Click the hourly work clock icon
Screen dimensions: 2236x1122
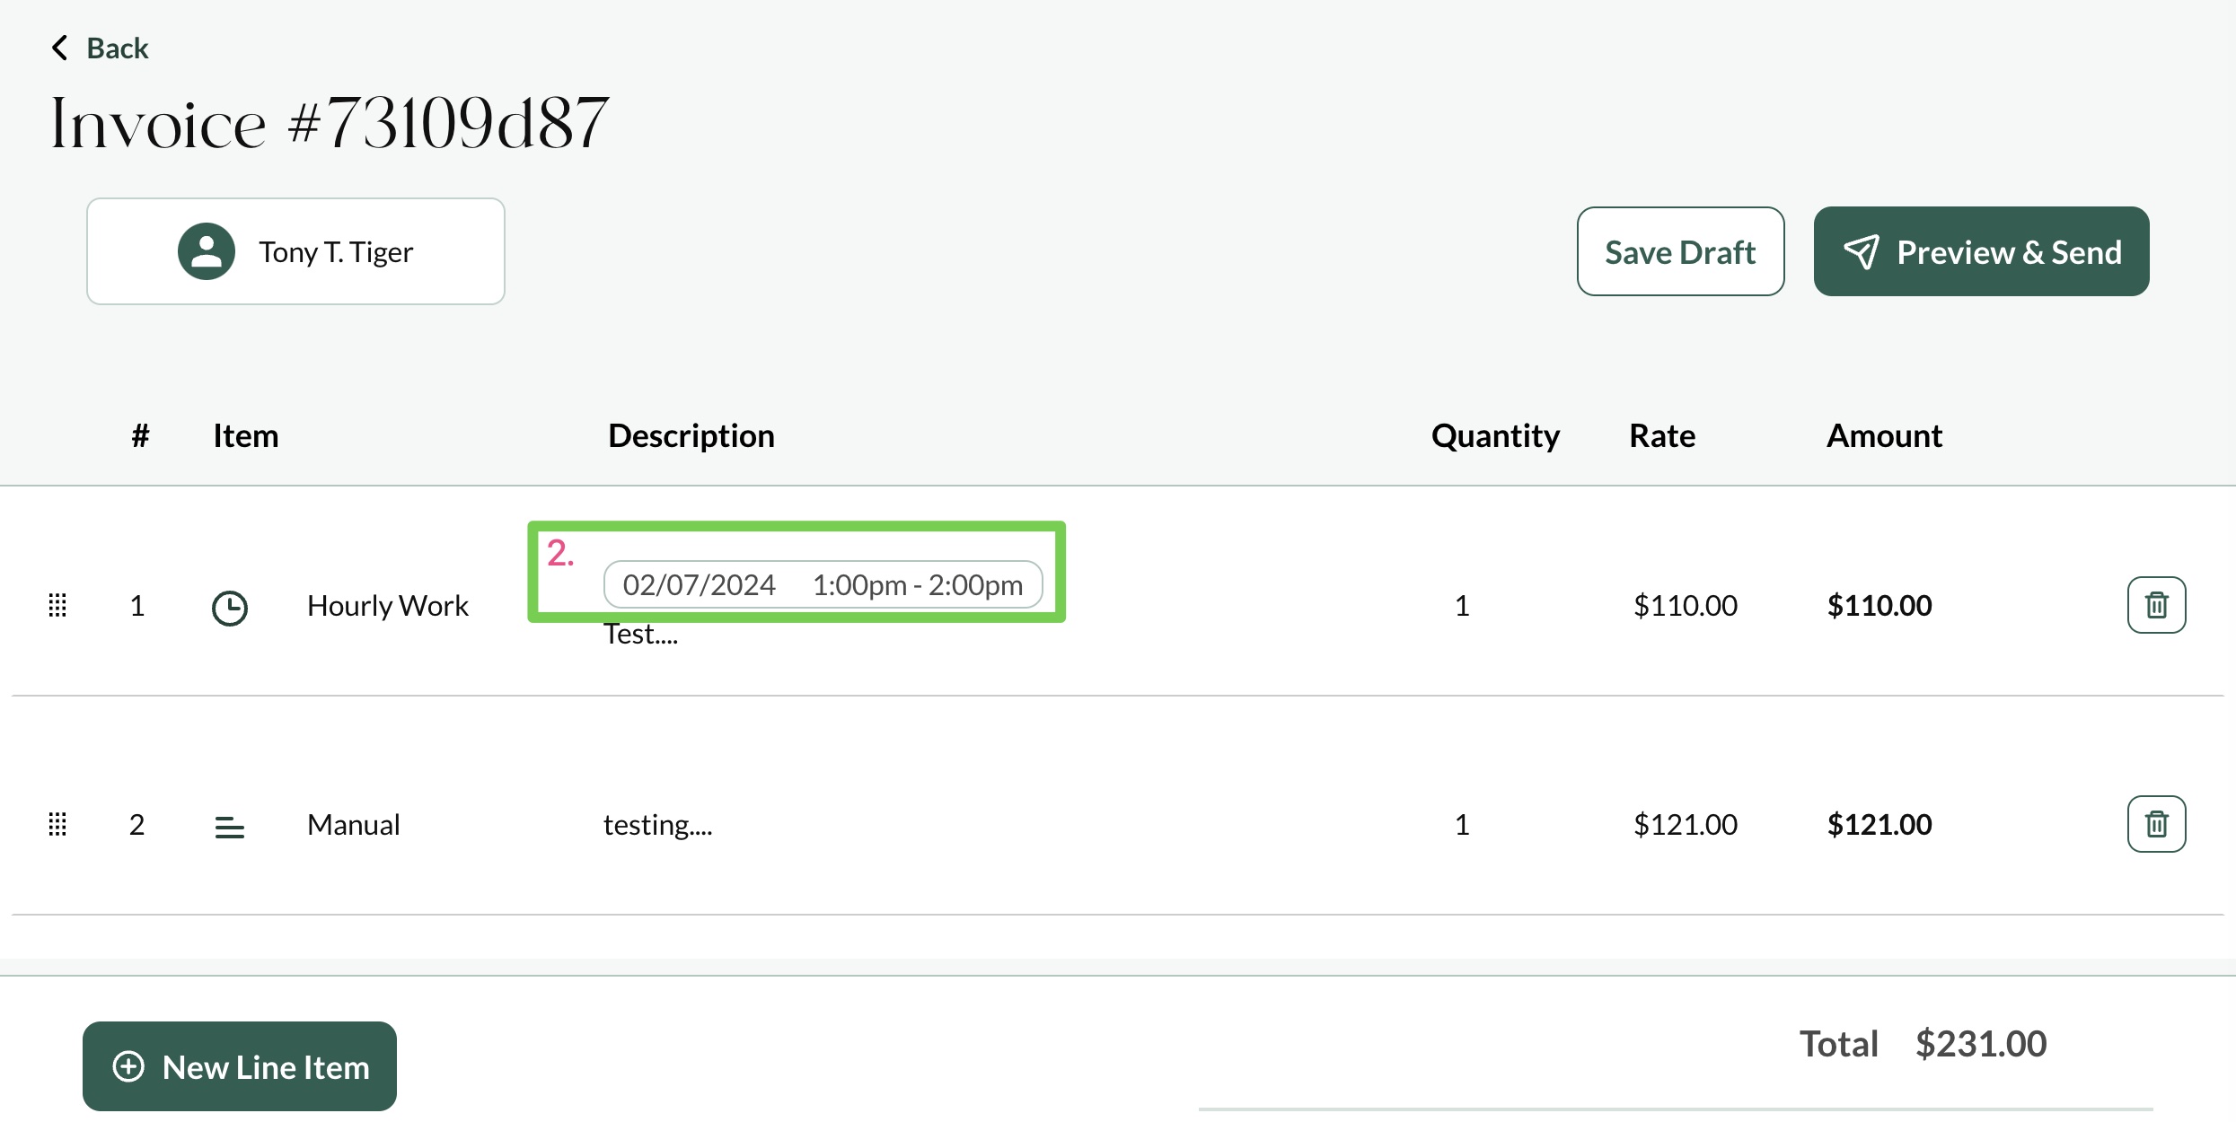pos(229,602)
